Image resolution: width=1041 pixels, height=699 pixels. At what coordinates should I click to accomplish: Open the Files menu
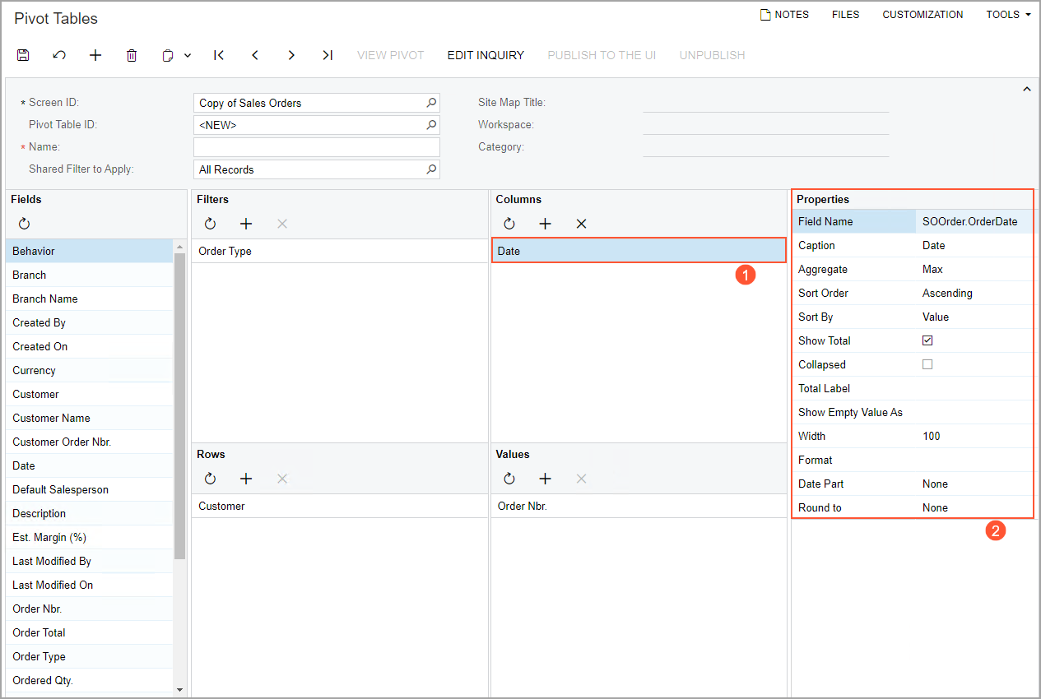tap(845, 15)
